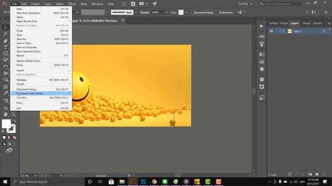Open the Style dropdown arrow
The image size is (332, 186).
tap(186, 12)
